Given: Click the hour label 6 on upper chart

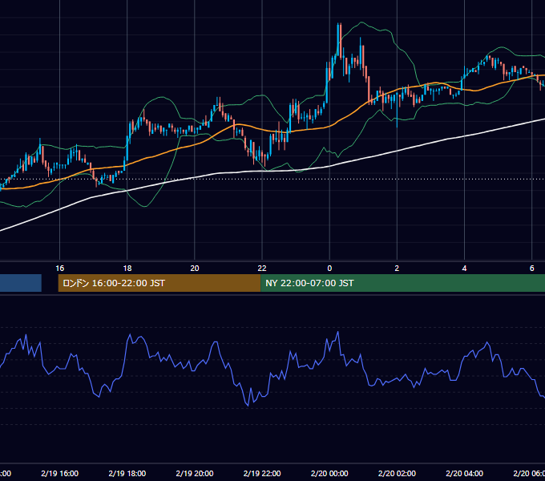Looking at the screenshot, I should point(532,269).
